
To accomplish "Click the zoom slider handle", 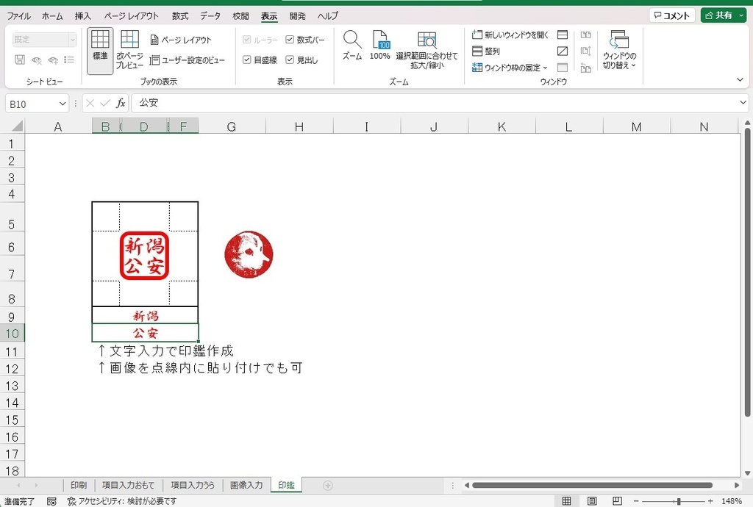I will 679,501.
